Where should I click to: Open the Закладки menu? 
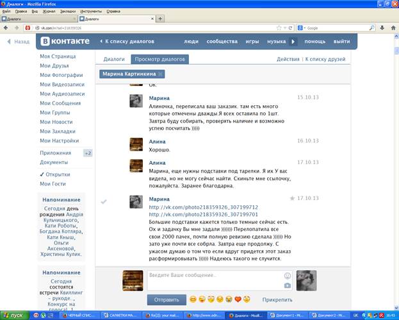coord(68,11)
